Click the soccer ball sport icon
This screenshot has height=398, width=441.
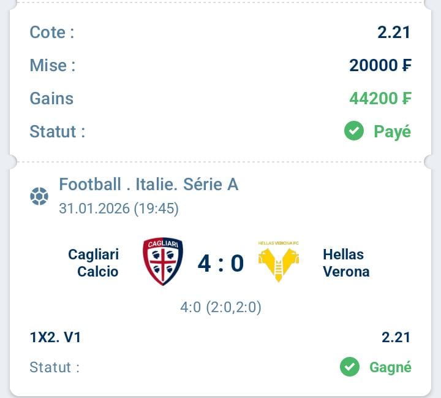[39, 197]
